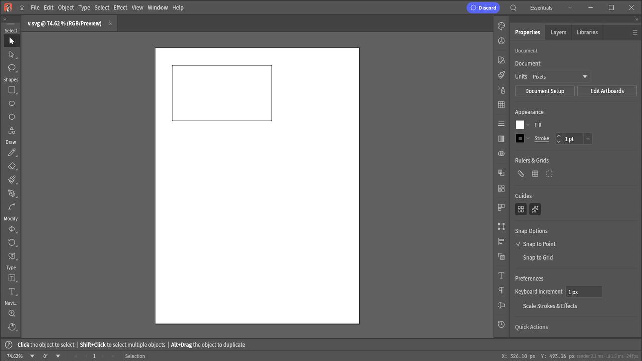Select the Polygon shape tool

11,117
